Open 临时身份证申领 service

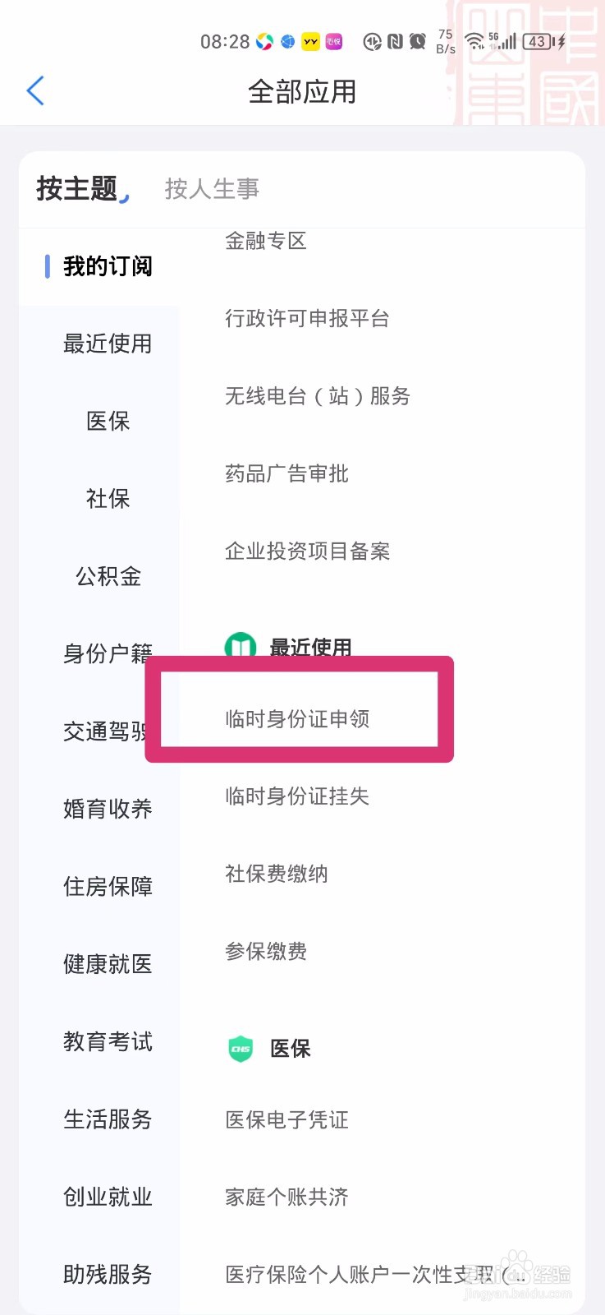coord(297,719)
